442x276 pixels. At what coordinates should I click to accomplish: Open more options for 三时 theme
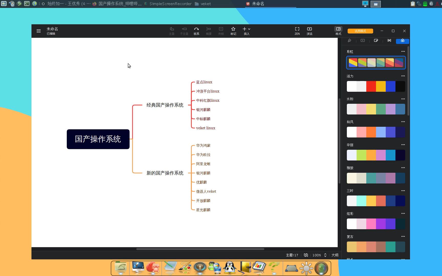tap(403, 191)
